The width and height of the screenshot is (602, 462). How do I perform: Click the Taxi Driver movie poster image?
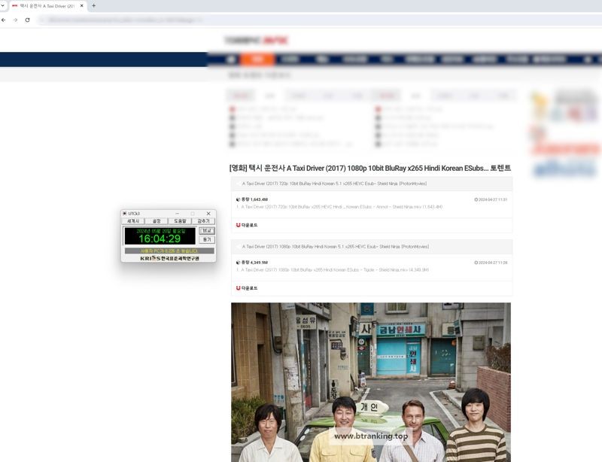click(x=371, y=382)
